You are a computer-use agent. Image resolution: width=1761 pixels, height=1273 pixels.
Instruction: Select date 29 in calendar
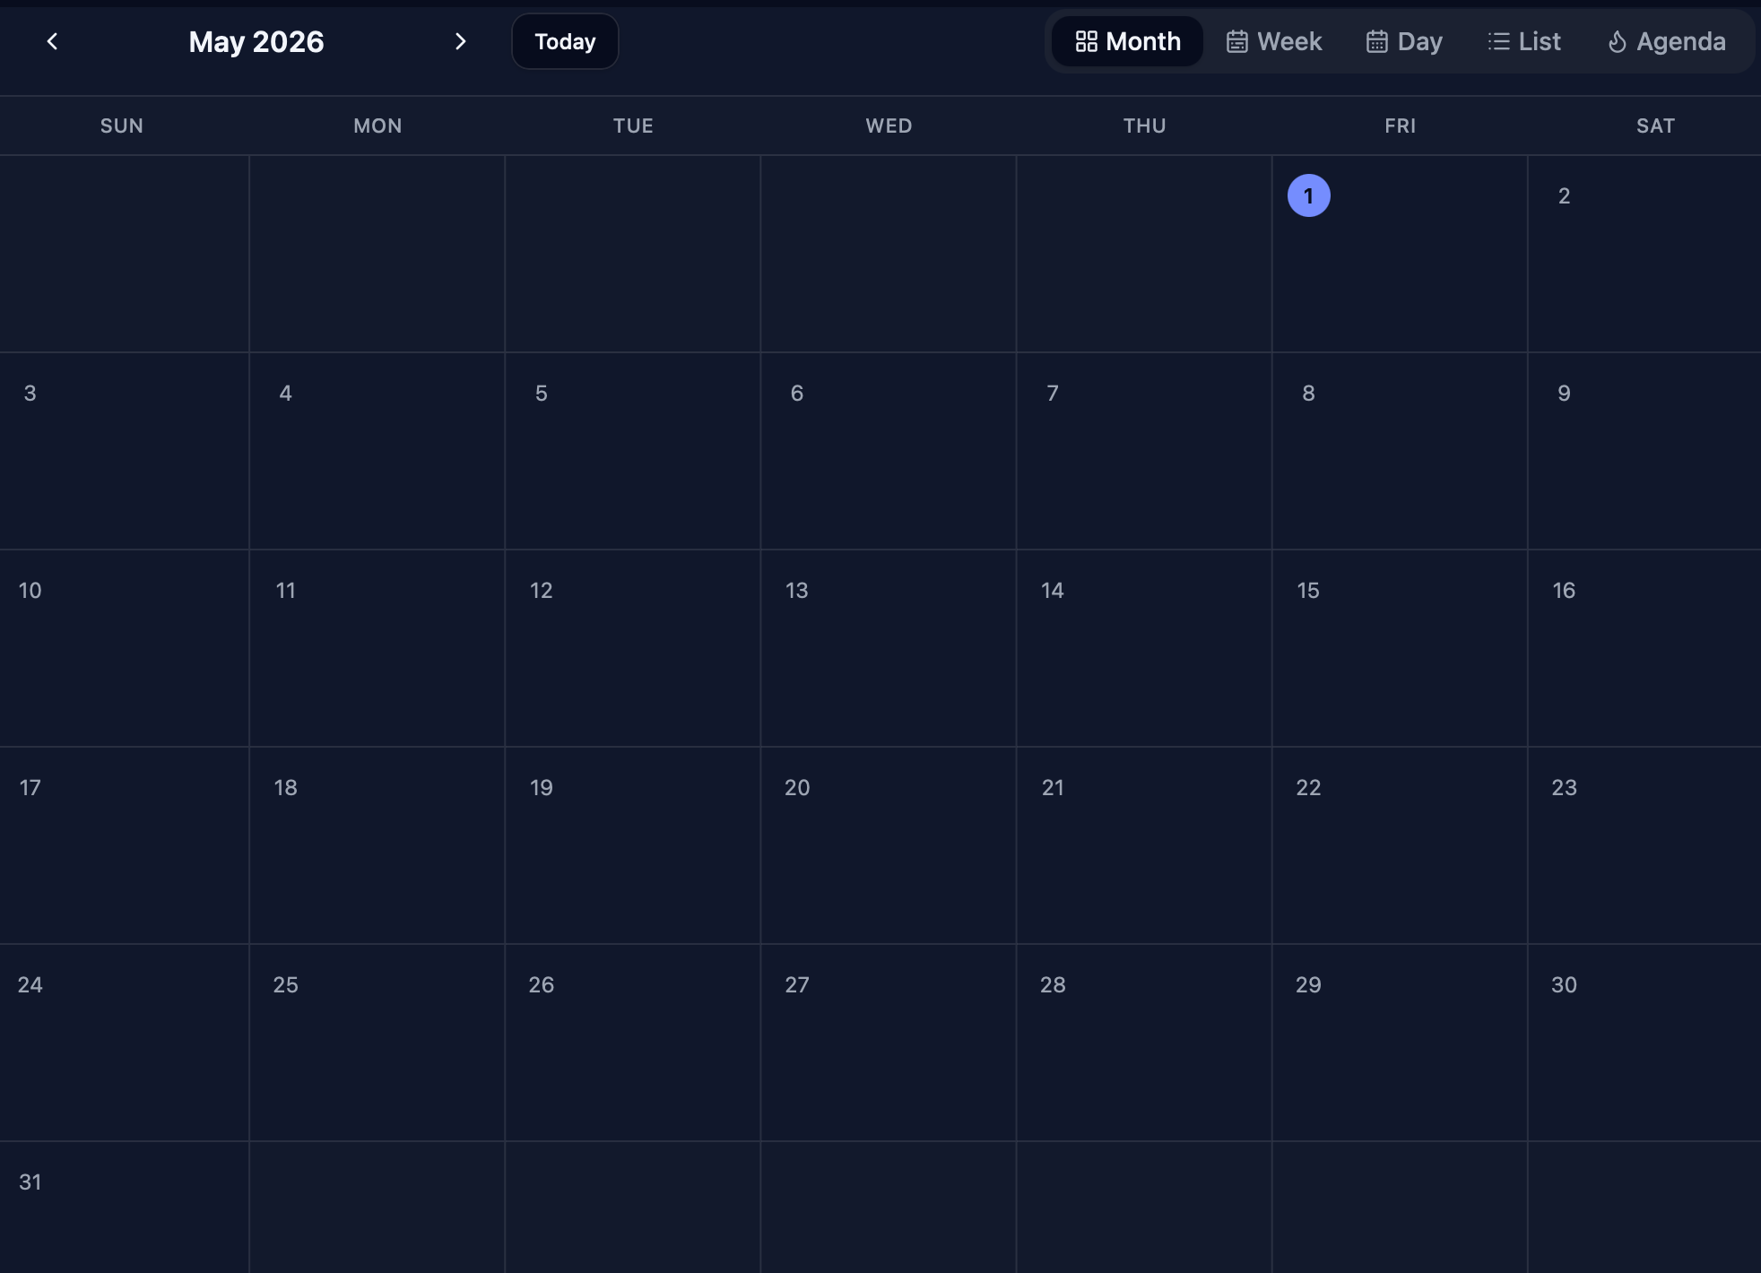tap(1308, 984)
